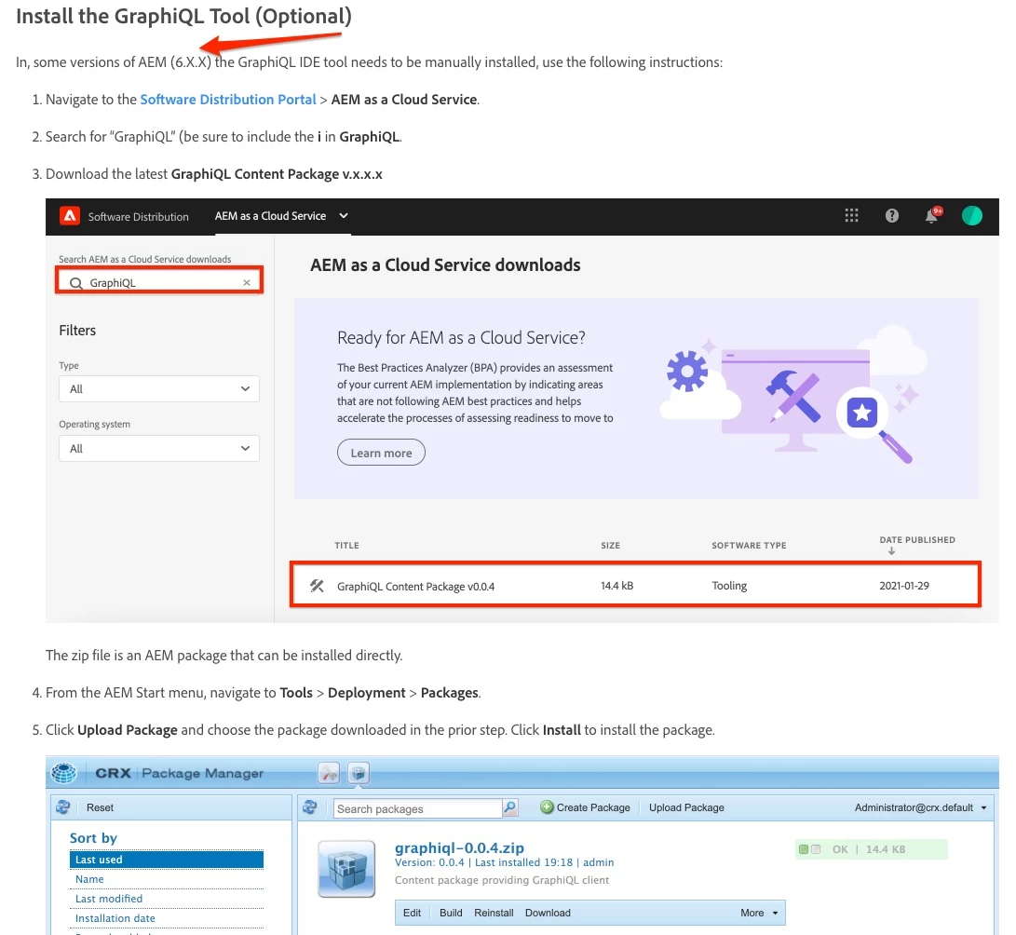This screenshot has height=935, width=1016.
Task: Click the package search magnifier icon
Action: tap(510, 807)
